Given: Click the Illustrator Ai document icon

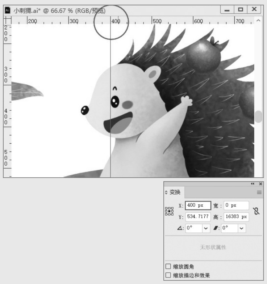Looking at the screenshot, I should pyautogui.click(x=8, y=10).
